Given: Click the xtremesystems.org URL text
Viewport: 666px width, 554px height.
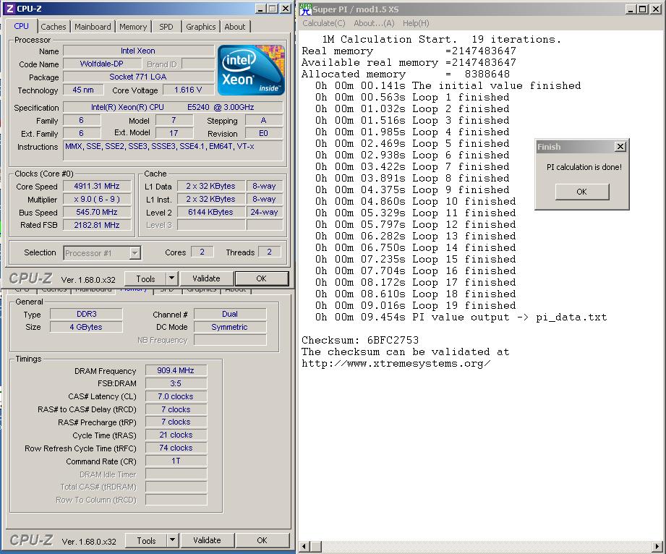Looking at the screenshot, I should tap(396, 364).
